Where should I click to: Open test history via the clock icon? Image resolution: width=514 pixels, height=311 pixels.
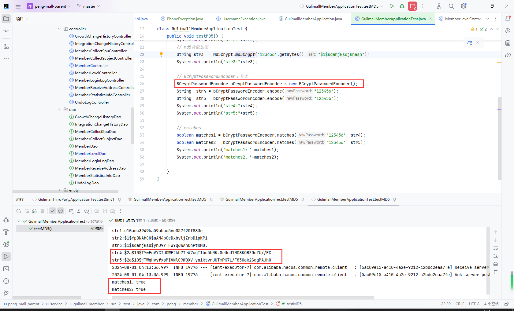[87, 211]
